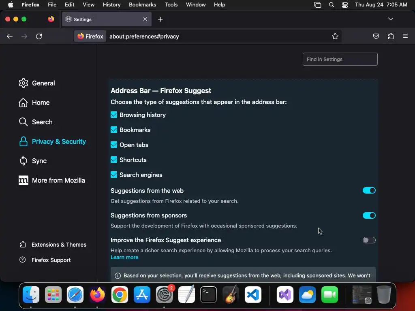Open the Help menu
Image resolution: width=415 pixels, height=311 pixels.
pyautogui.click(x=219, y=5)
